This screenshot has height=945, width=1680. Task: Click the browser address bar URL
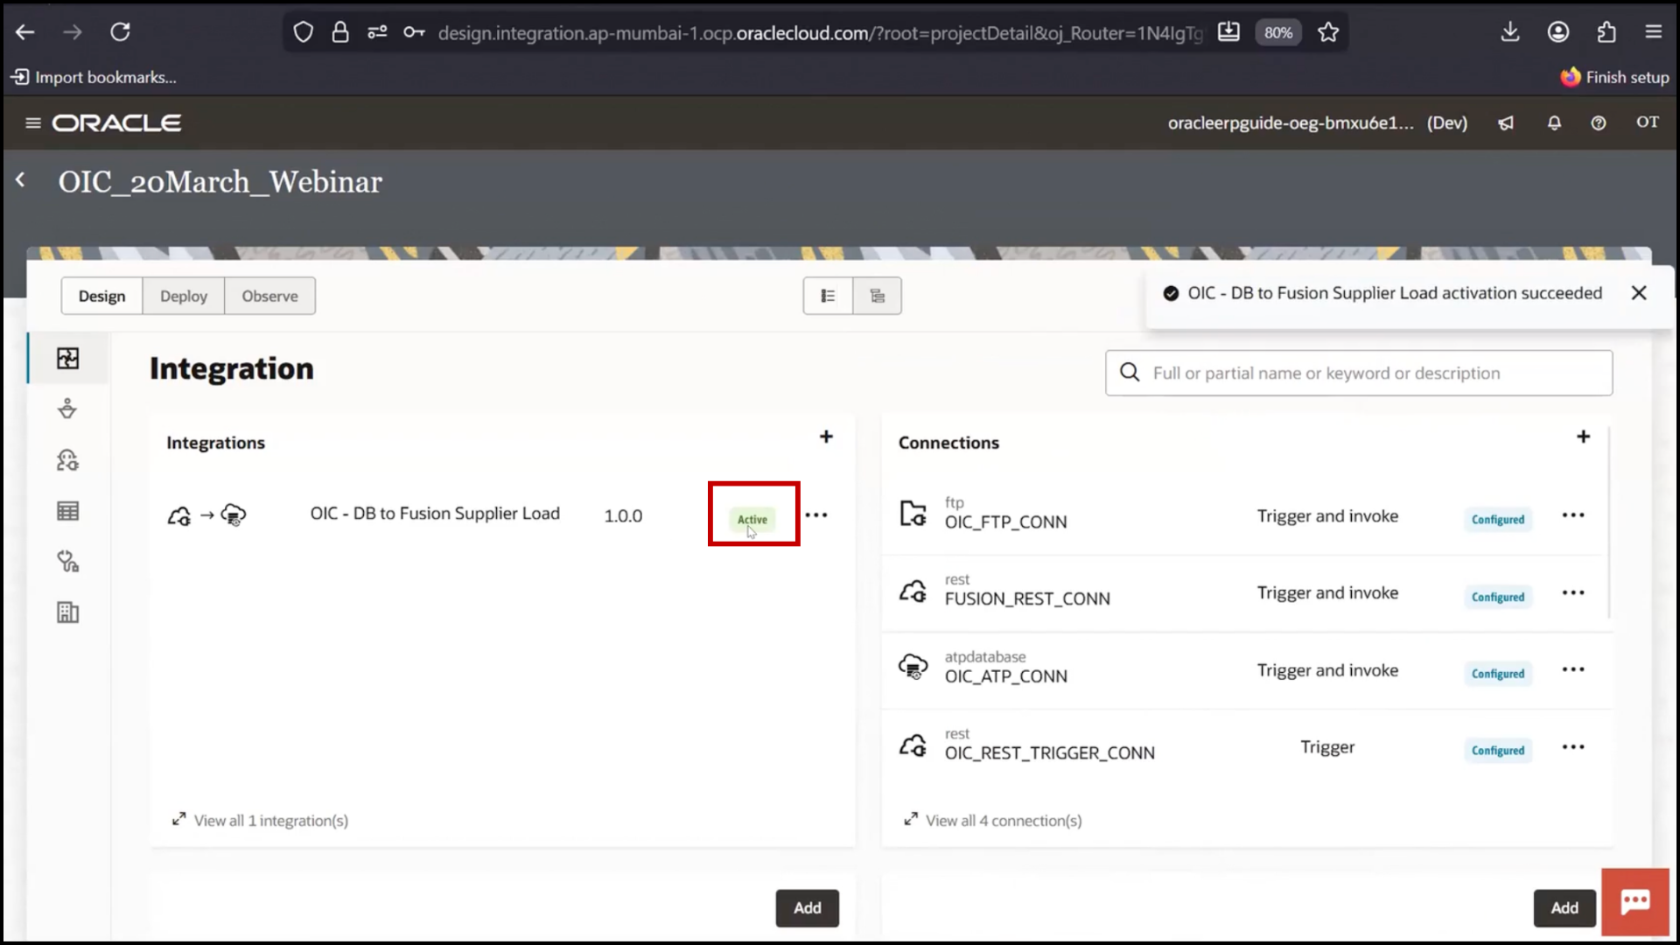[x=820, y=33]
